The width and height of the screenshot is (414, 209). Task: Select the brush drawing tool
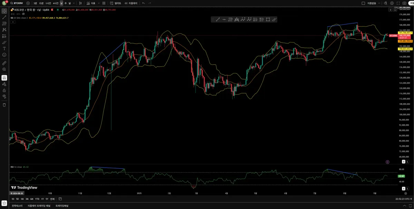coord(4,42)
